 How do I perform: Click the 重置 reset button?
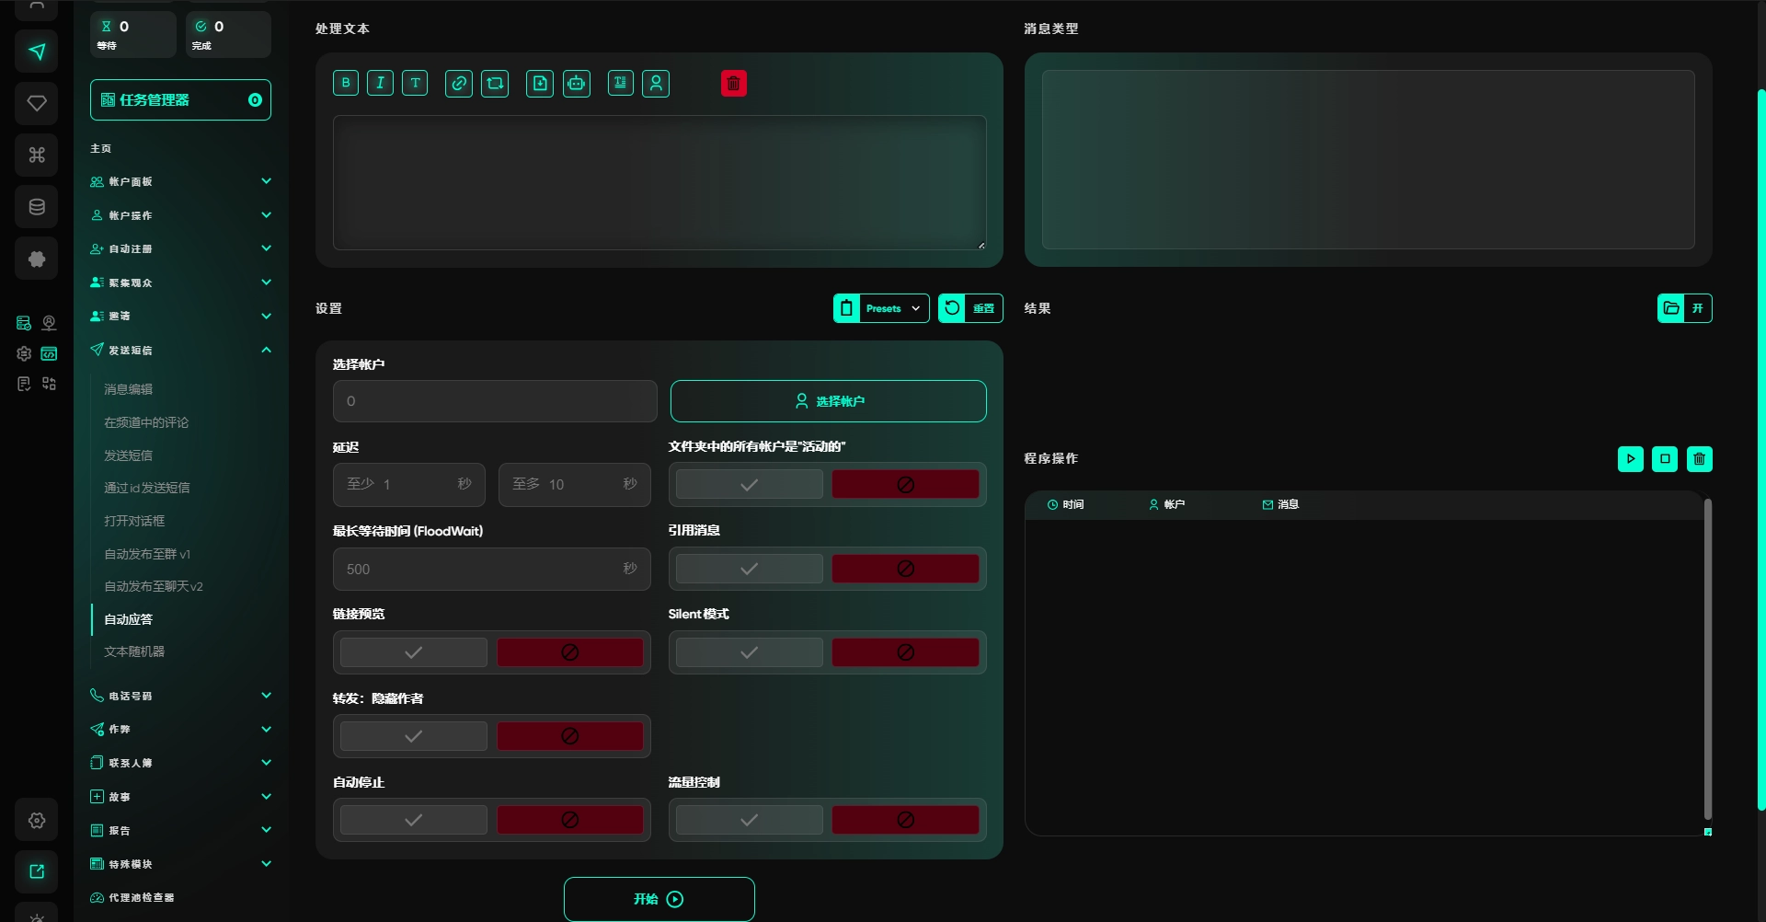tap(970, 308)
